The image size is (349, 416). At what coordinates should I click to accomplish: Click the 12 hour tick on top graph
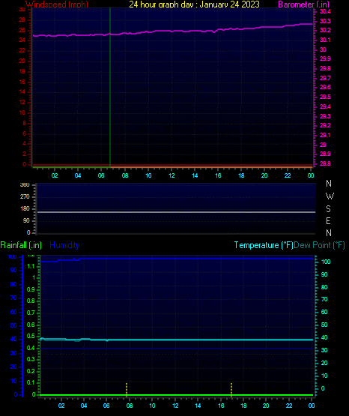pyautogui.click(x=172, y=175)
